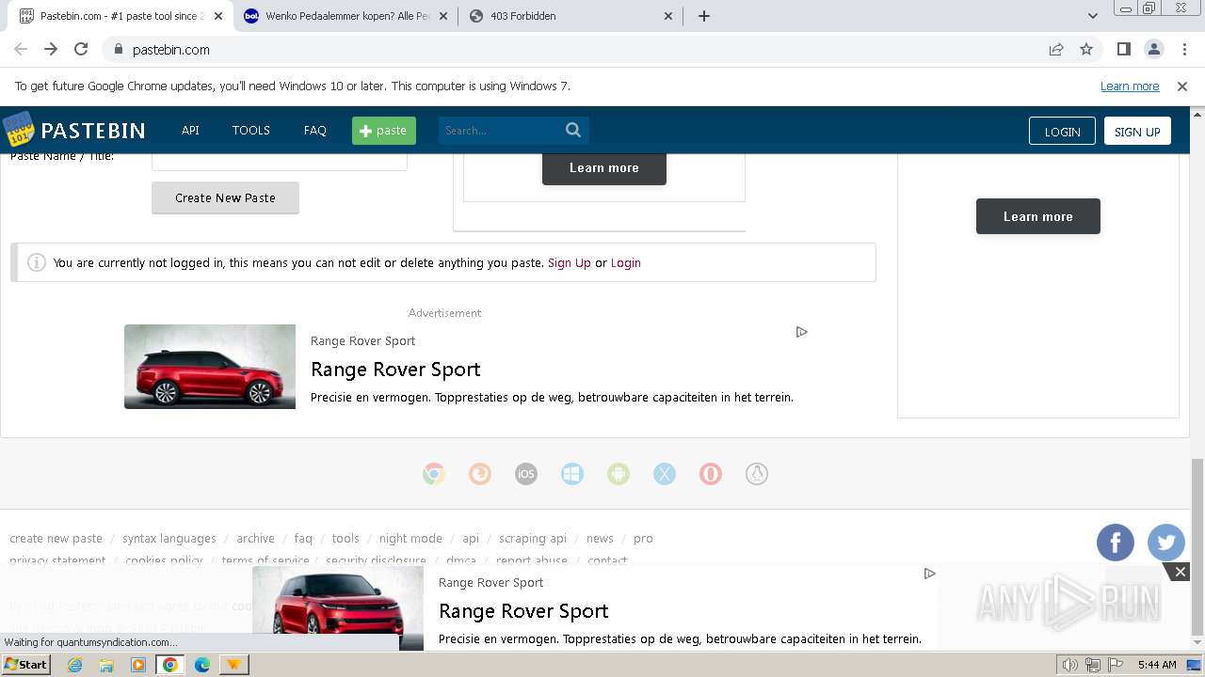Open the Windows Start menu

pos(25,665)
